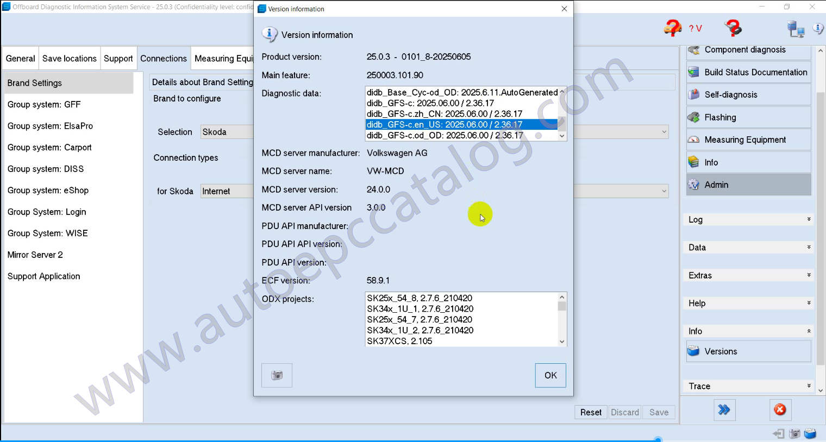The height and width of the screenshot is (442, 826).
Task: Open the Connections tab
Action: click(163, 59)
